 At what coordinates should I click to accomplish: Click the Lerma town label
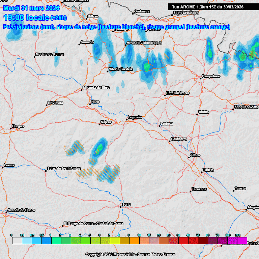9,165
